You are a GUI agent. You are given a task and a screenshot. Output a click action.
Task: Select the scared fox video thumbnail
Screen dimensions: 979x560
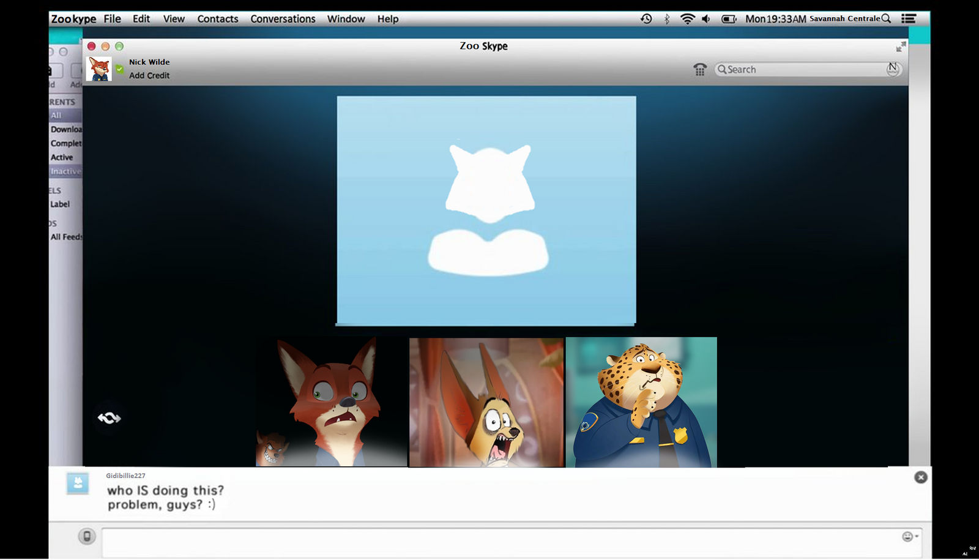(331, 402)
